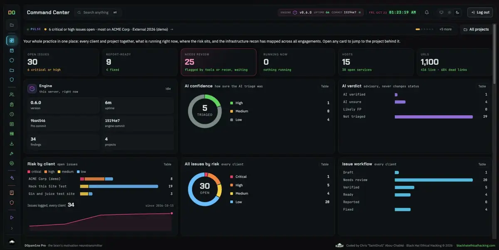The height and width of the screenshot is (250, 499).
Task: Open the Needs Review card
Action: 218,62
